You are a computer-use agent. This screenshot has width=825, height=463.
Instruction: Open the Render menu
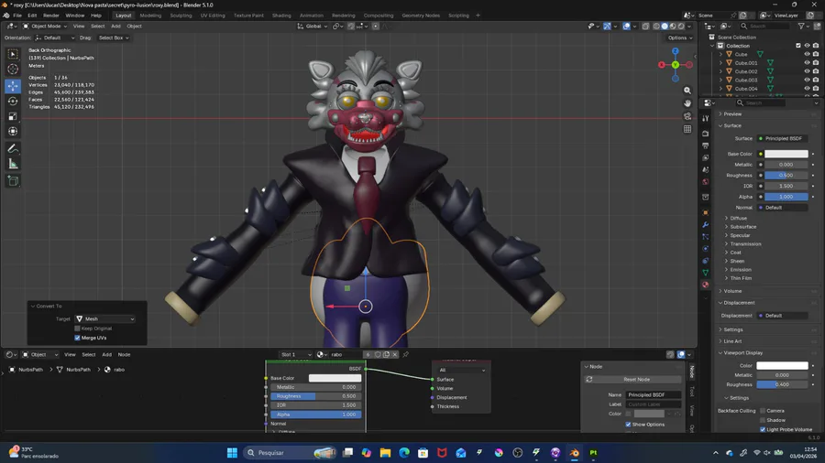click(50, 16)
